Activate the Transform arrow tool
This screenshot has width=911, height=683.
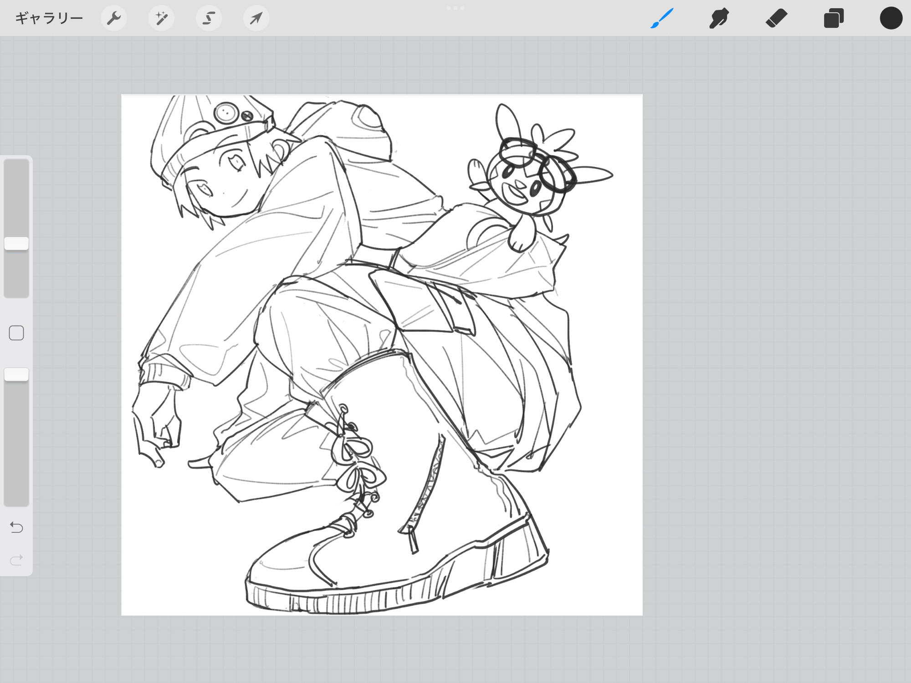coord(256,18)
